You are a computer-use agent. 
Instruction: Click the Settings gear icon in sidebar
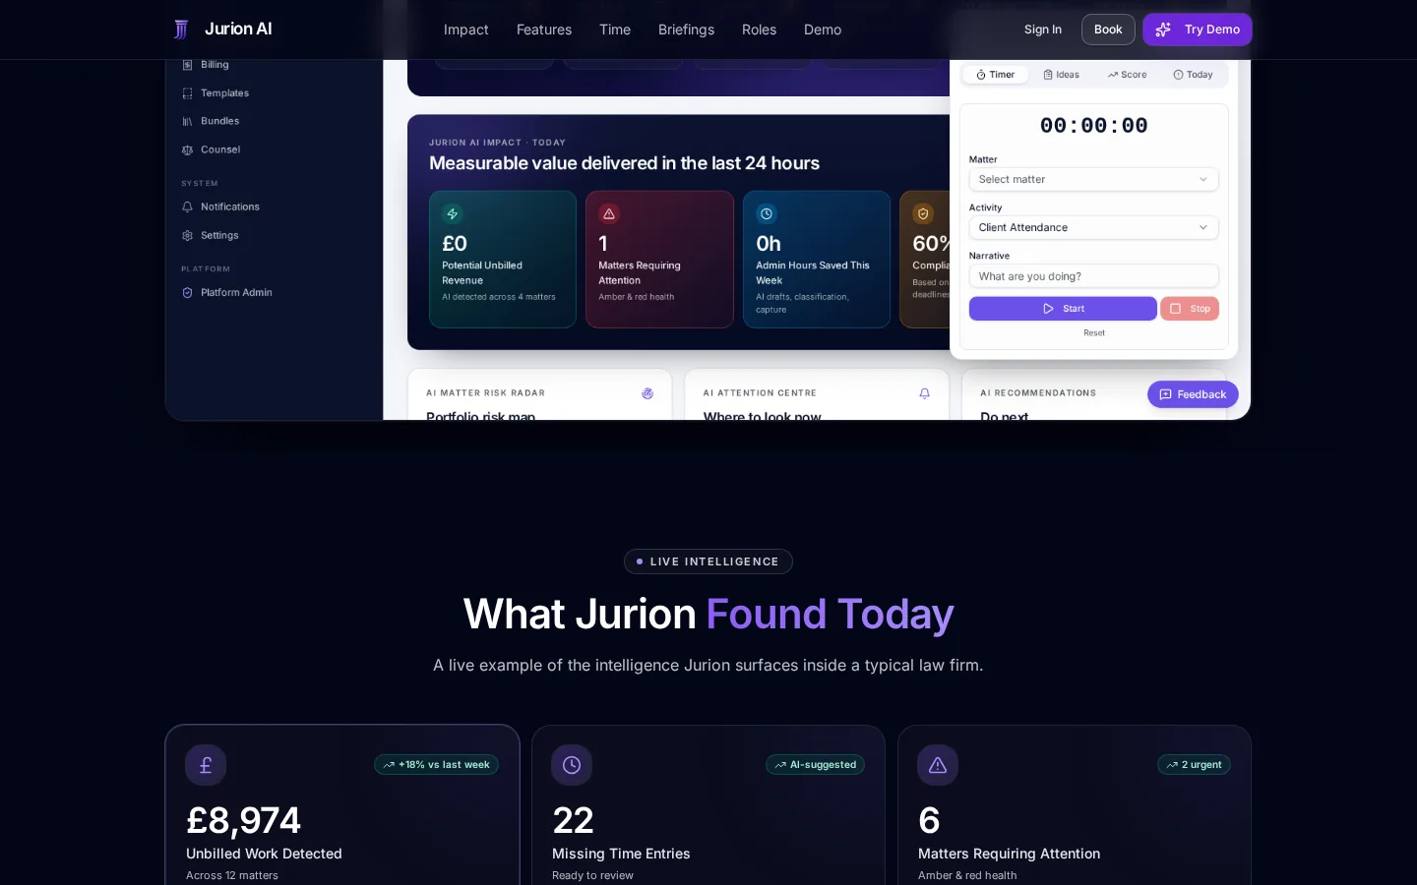(x=187, y=236)
